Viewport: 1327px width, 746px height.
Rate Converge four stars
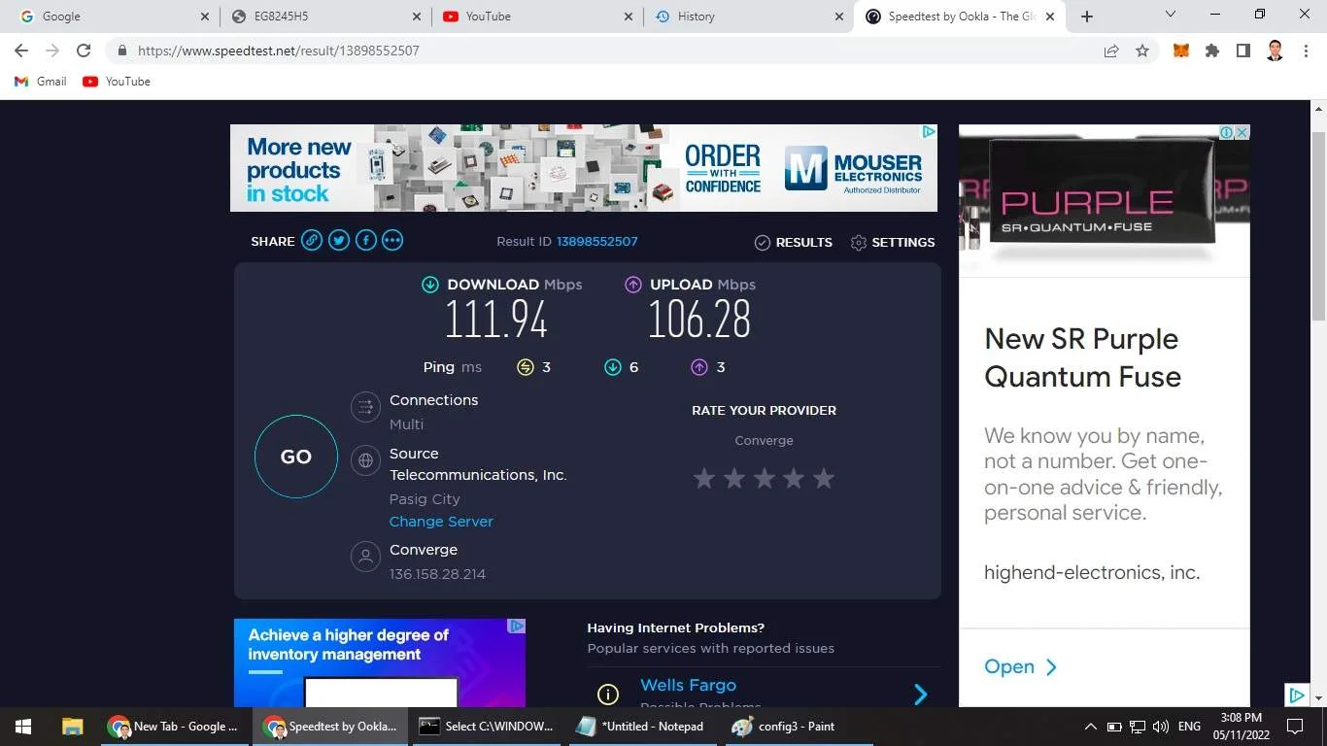pos(794,478)
